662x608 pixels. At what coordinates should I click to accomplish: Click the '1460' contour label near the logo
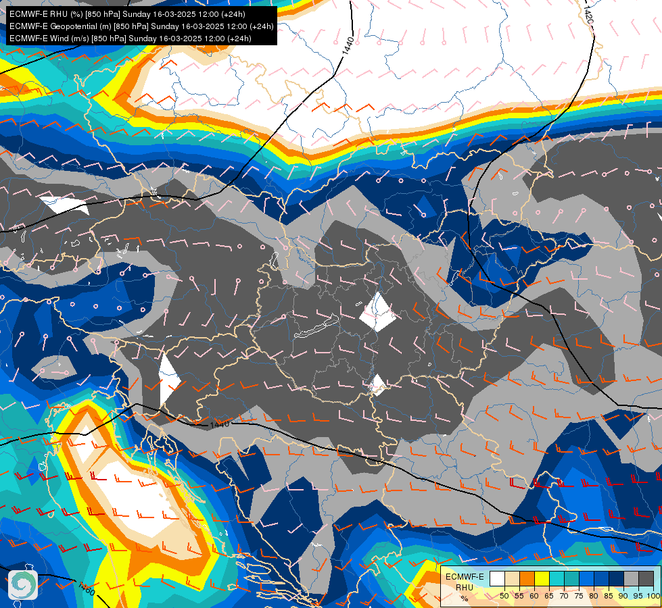(x=87, y=588)
